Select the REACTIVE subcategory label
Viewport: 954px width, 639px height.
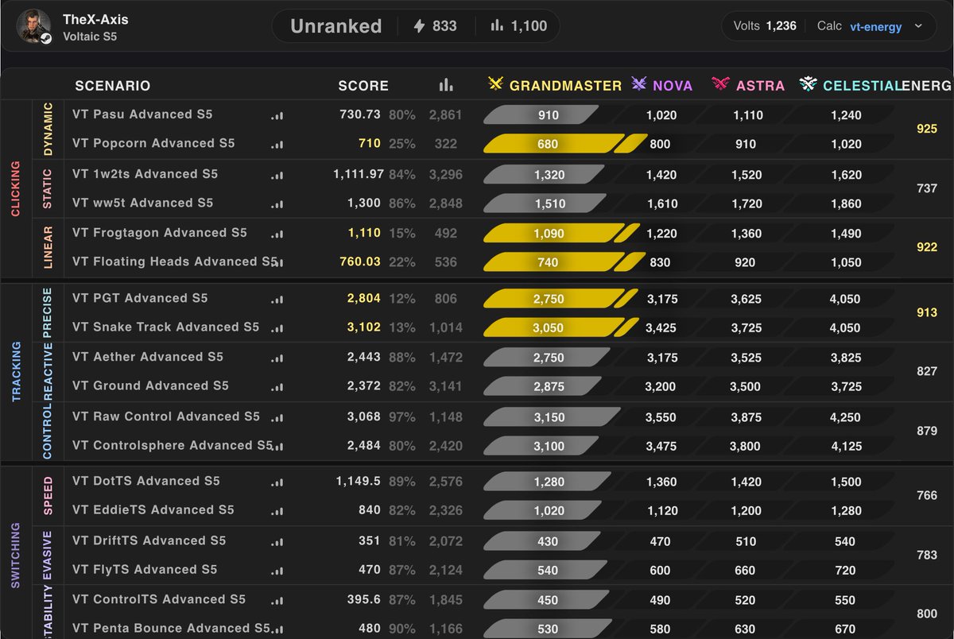click(x=48, y=371)
